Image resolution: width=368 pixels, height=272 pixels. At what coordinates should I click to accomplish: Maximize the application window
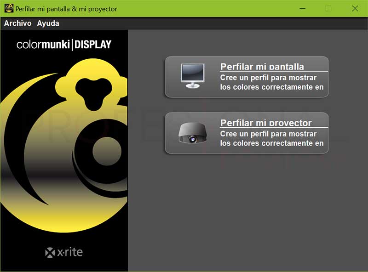point(328,8)
